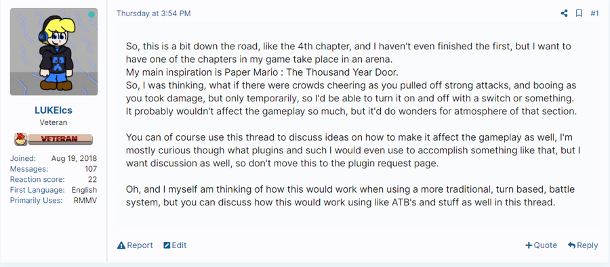This screenshot has height=267, width=610.
Task: Click the share icon on the post header
Action: pyautogui.click(x=564, y=14)
